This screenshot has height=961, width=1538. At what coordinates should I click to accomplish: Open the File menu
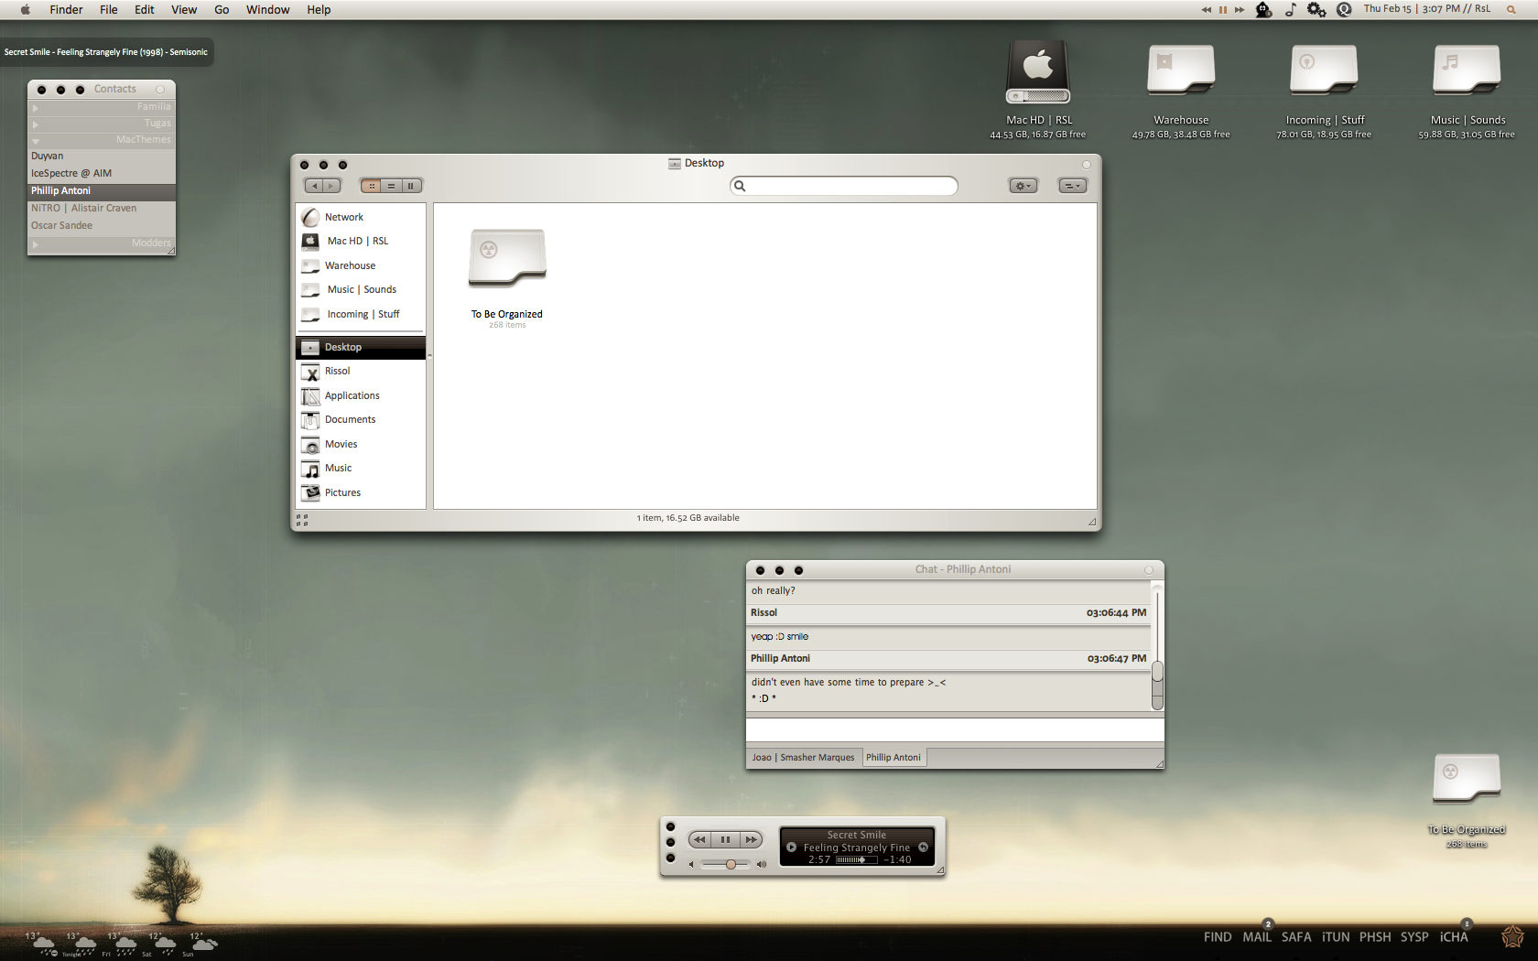coord(109,10)
